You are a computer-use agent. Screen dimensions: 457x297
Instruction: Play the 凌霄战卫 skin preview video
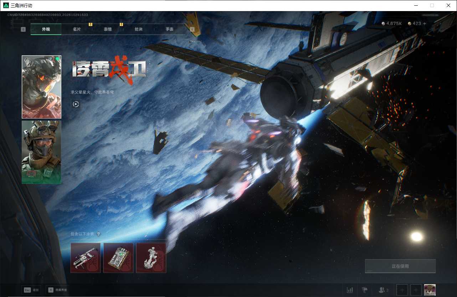point(76,104)
